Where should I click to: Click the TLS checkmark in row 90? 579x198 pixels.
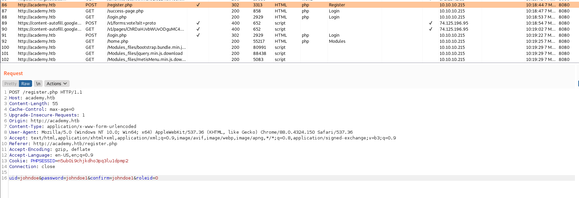tap(430, 29)
